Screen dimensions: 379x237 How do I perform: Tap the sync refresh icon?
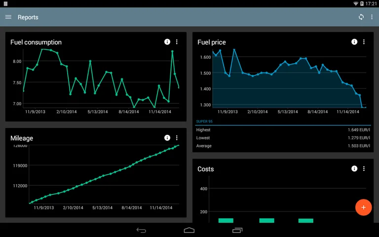point(361,17)
